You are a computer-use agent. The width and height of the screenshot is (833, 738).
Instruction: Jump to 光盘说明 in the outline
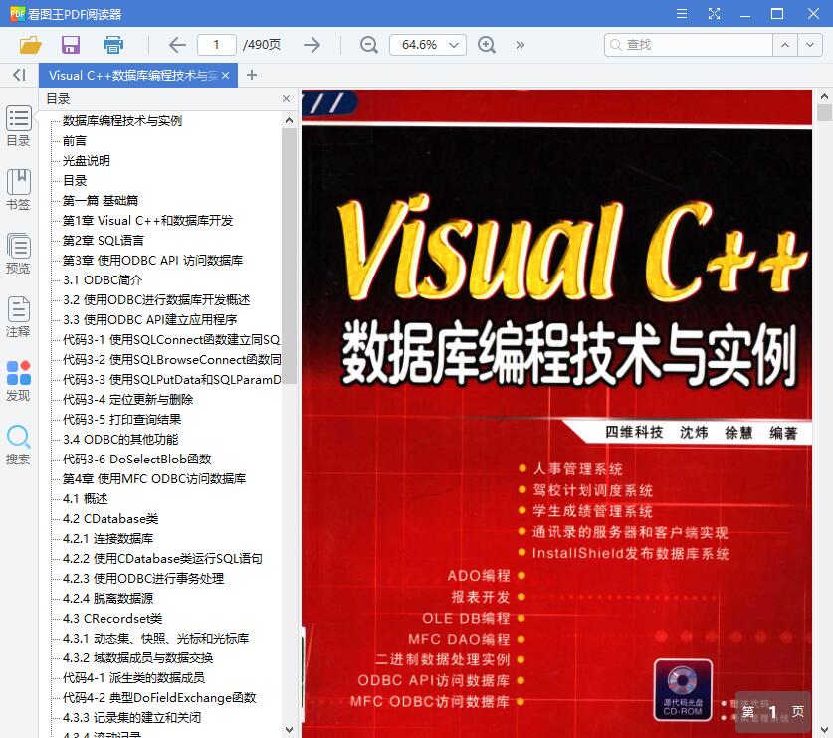[86, 161]
